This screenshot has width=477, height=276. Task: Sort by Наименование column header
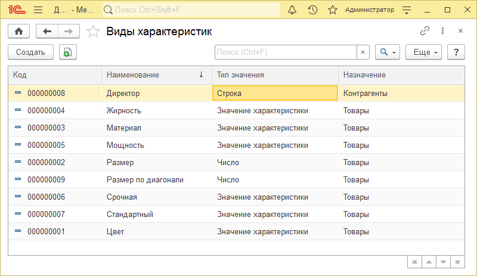click(157, 75)
